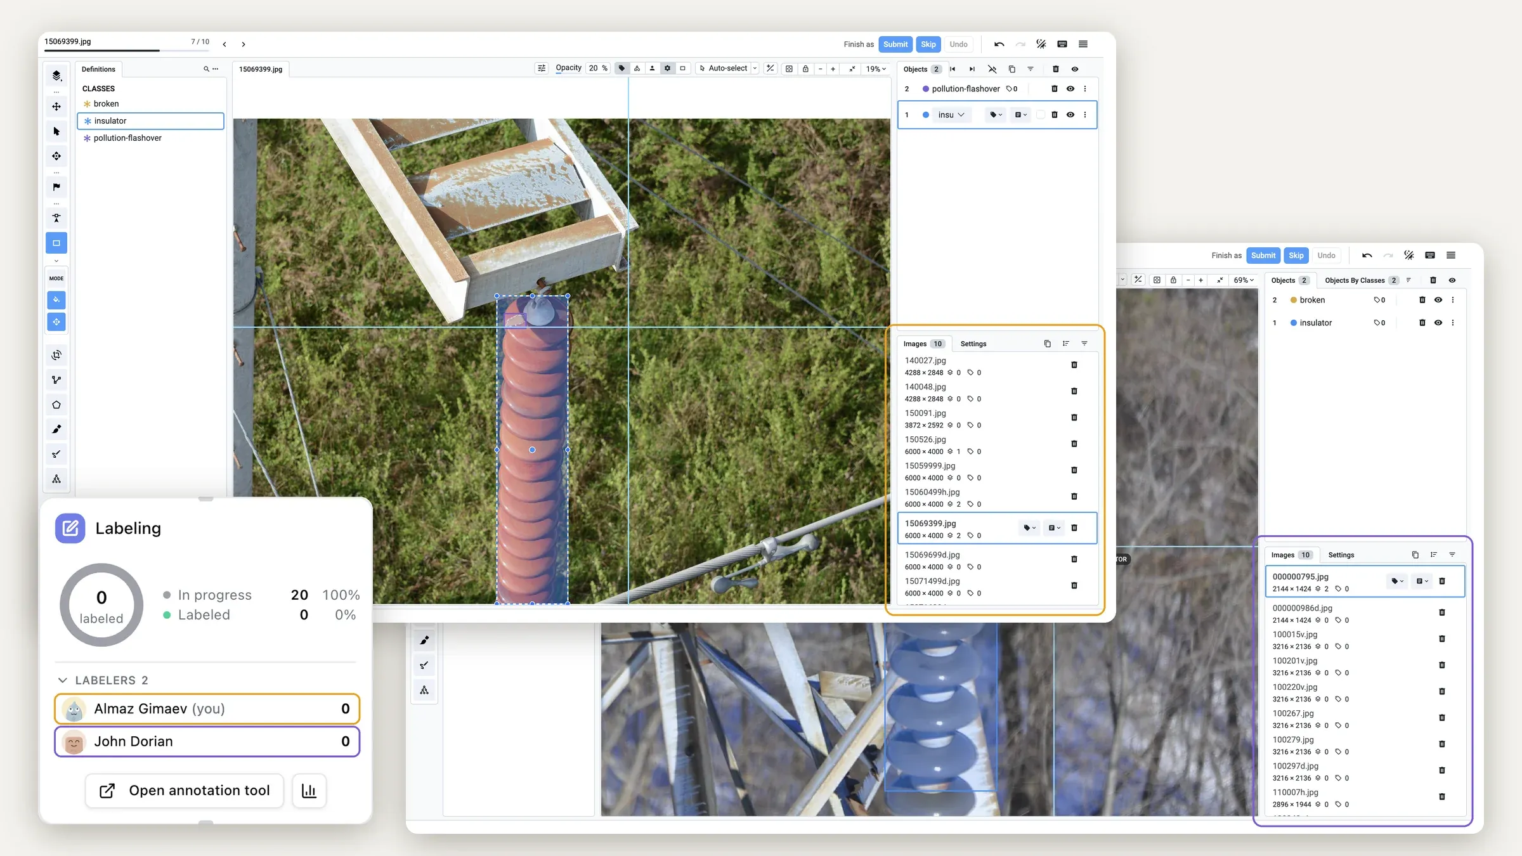Viewport: 1522px width, 856px height.
Task: Open the 69% zoom dropdown in back window
Action: pos(1244,280)
